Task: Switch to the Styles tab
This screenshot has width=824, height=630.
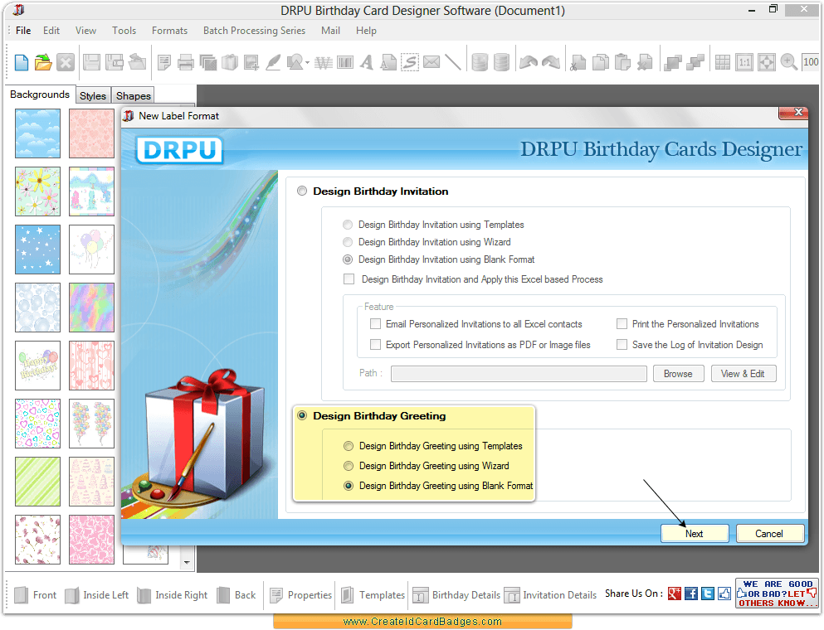Action: coord(93,95)
